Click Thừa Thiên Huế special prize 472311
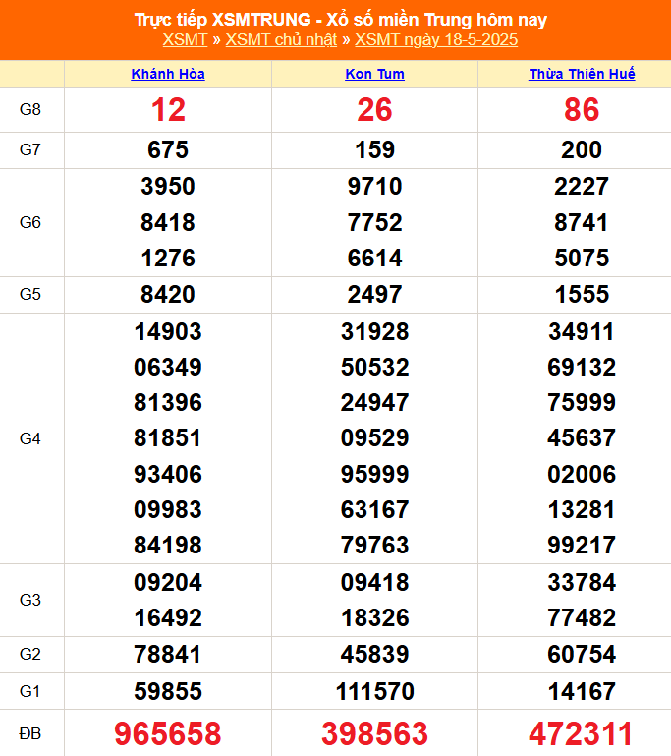 tap(582, 733)
